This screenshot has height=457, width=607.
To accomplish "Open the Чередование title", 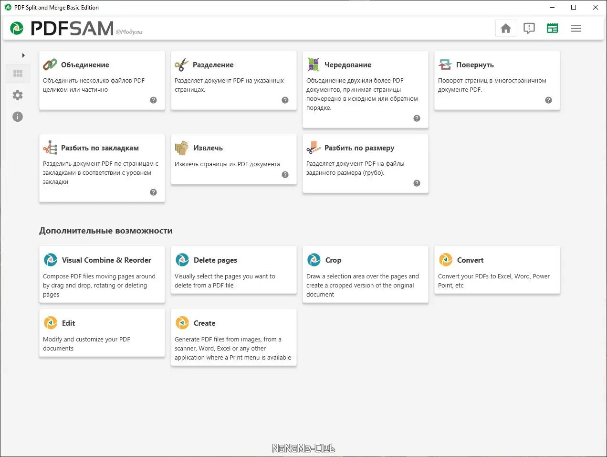I will pos(348,65).
